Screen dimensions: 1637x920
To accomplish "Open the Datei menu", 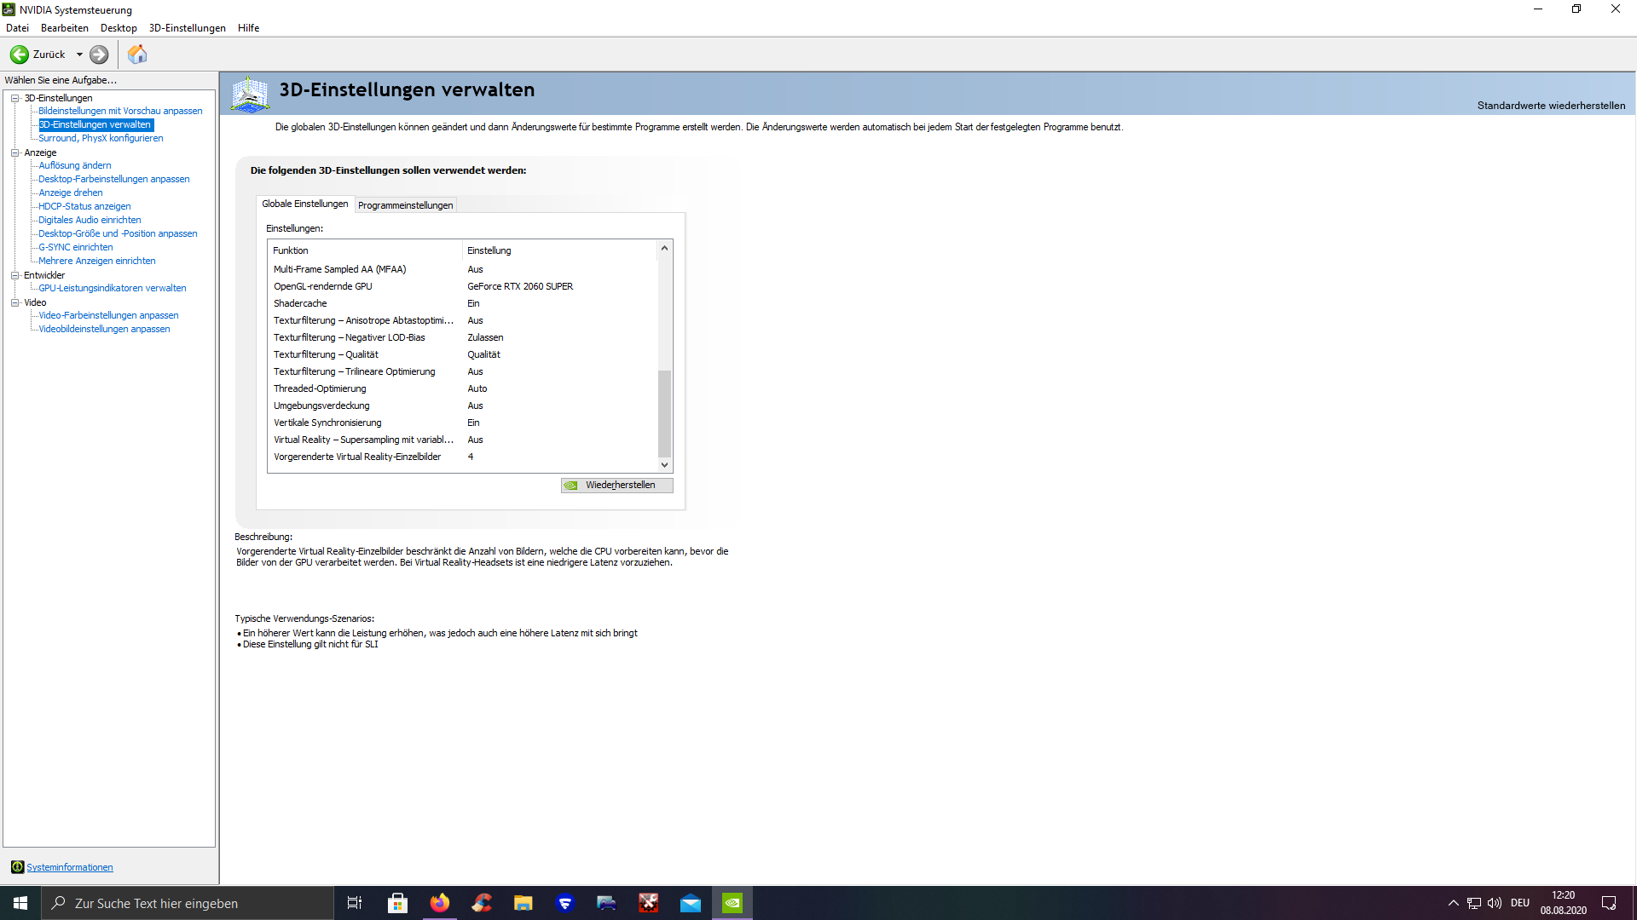I will coord(17,28).
